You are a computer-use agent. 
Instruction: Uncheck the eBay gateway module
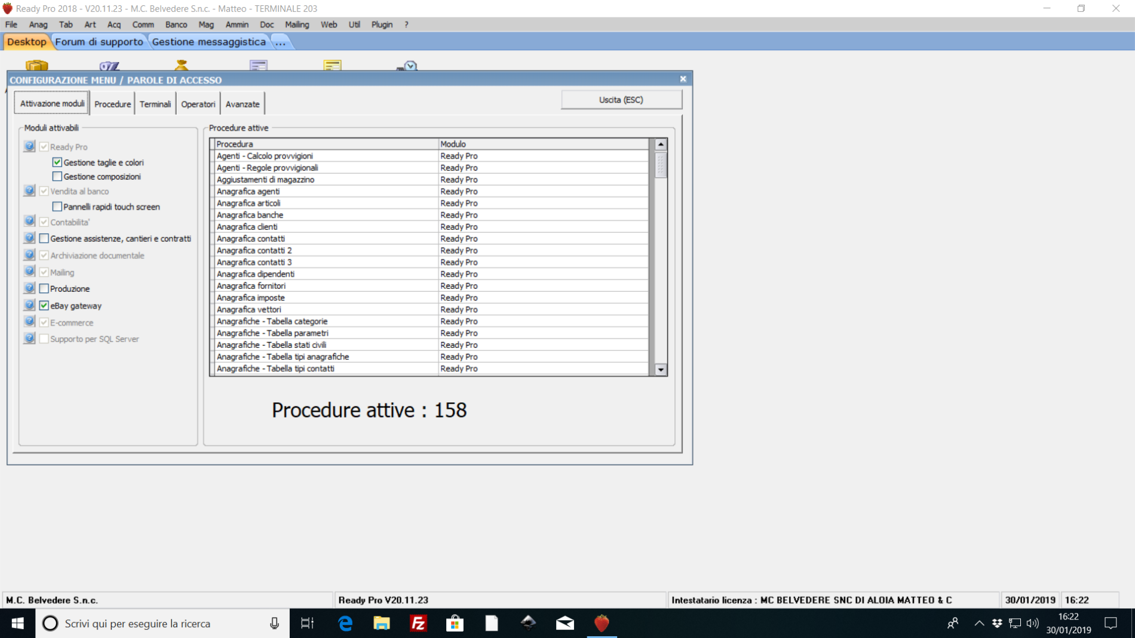click(x=44, y=305)
